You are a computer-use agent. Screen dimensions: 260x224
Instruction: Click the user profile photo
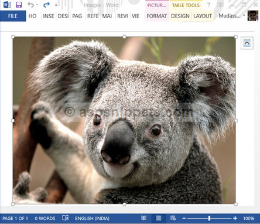[253, 16]
